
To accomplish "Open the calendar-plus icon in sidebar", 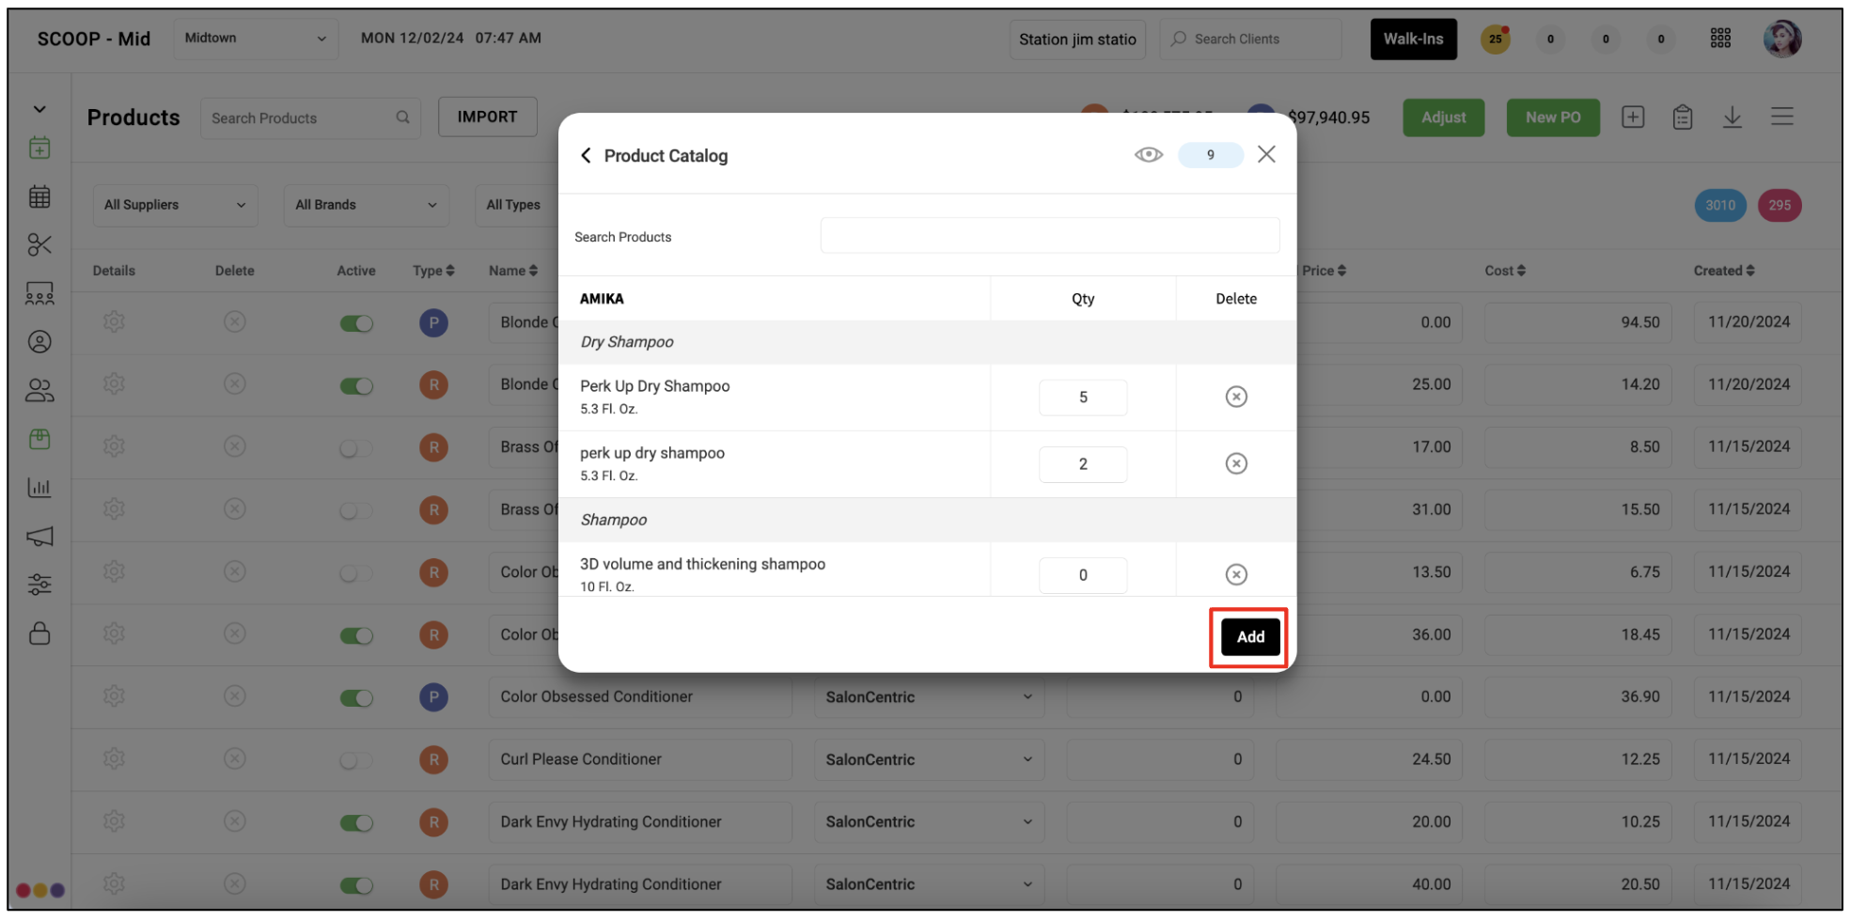I will click(39, 148).
